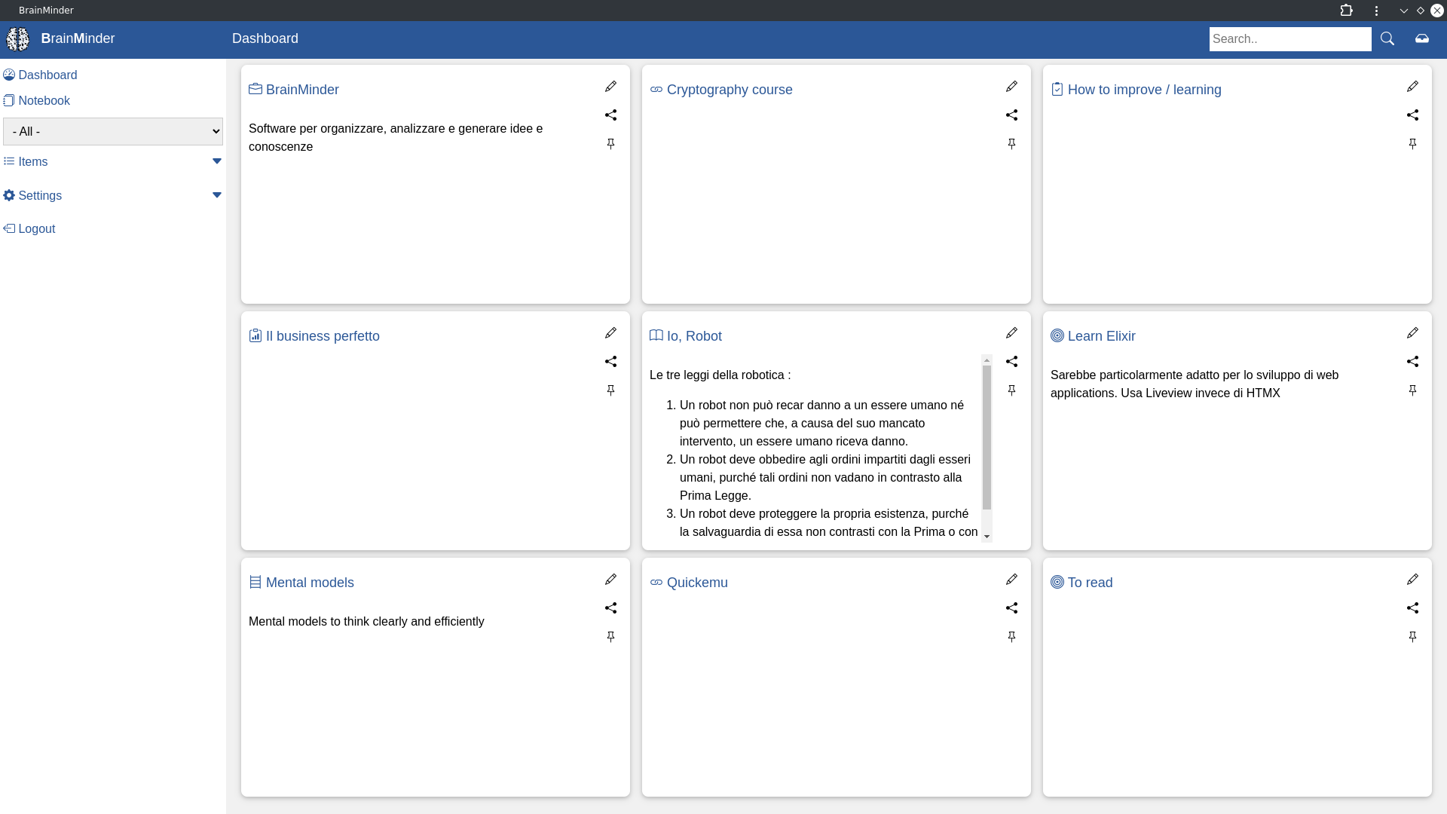Edit the Quickemu card
The width and height of the screenshot is (1447, 814).
1011,580
